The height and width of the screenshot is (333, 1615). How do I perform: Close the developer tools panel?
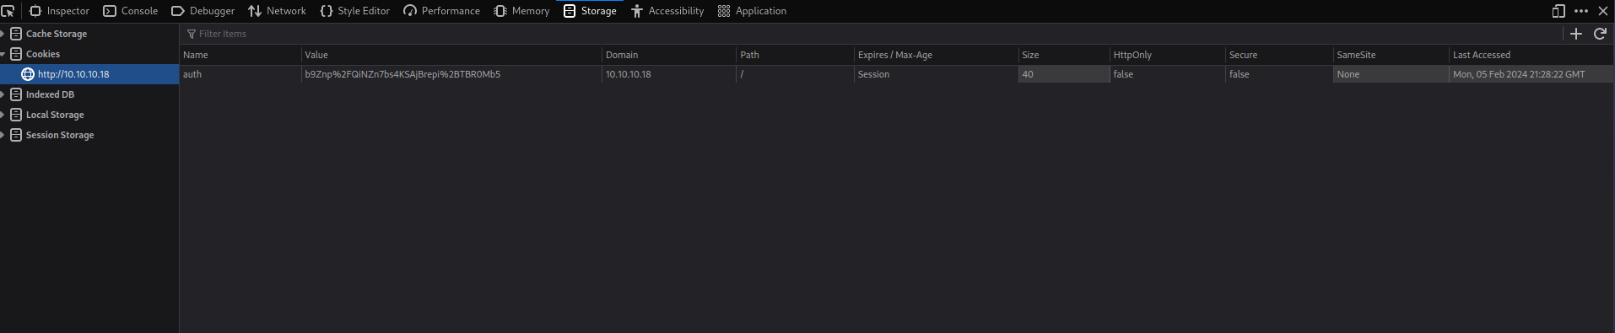coord(1603,11)
